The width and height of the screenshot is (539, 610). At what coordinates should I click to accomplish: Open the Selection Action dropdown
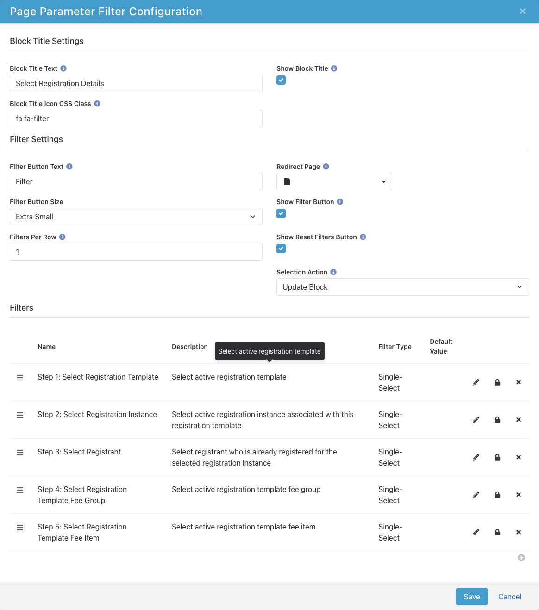pyautogui.click(x=402, y=287)
